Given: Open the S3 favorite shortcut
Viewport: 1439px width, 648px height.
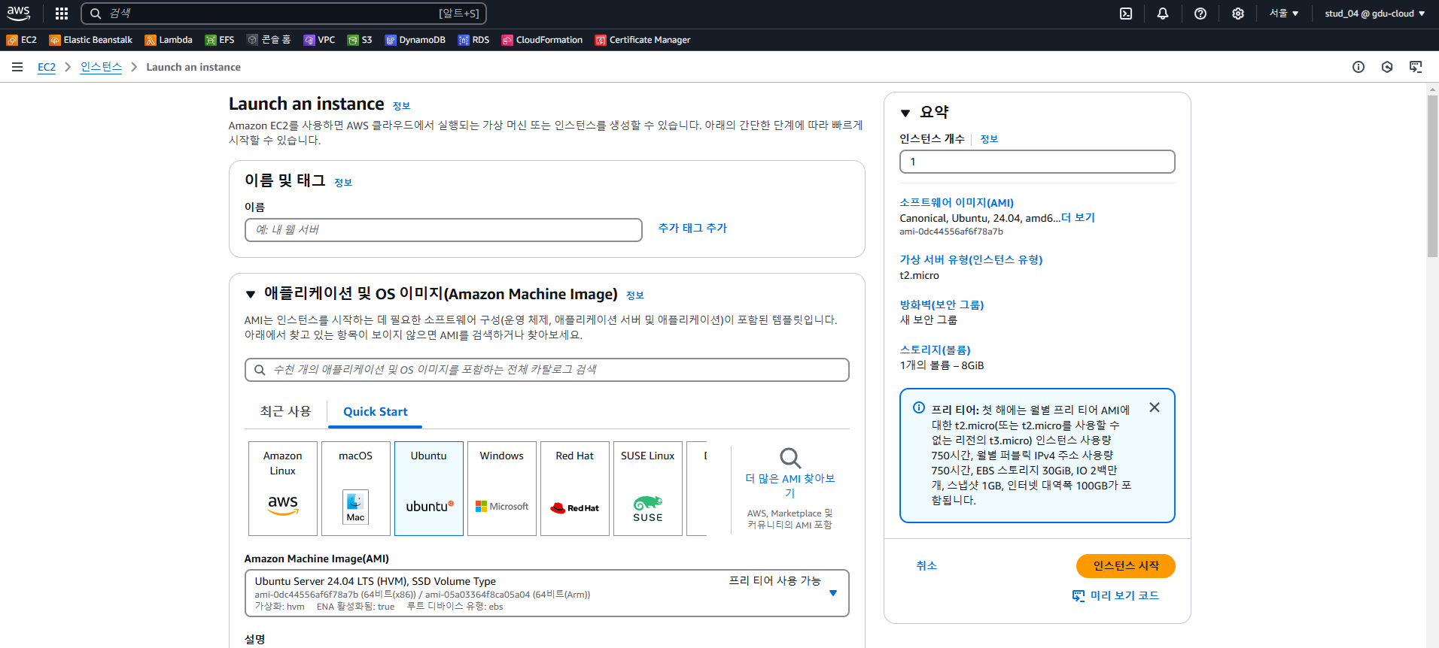Looking at the screenshot, I should (360, 40).
